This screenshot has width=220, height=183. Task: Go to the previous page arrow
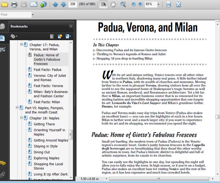55,4
